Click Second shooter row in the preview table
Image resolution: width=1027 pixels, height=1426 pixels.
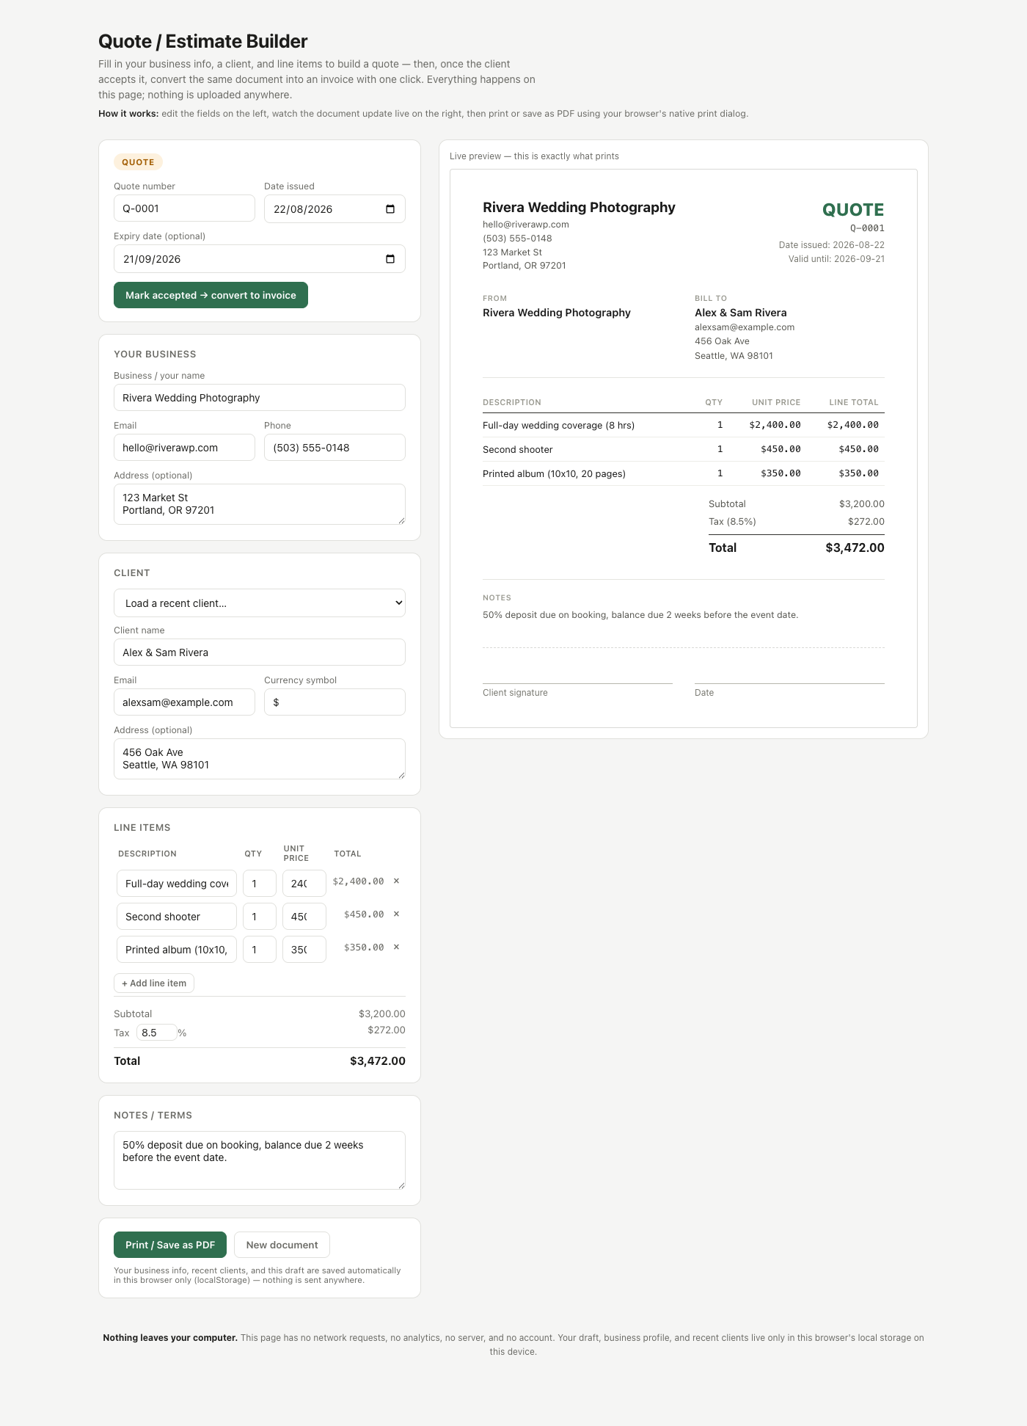coord(684,449)
